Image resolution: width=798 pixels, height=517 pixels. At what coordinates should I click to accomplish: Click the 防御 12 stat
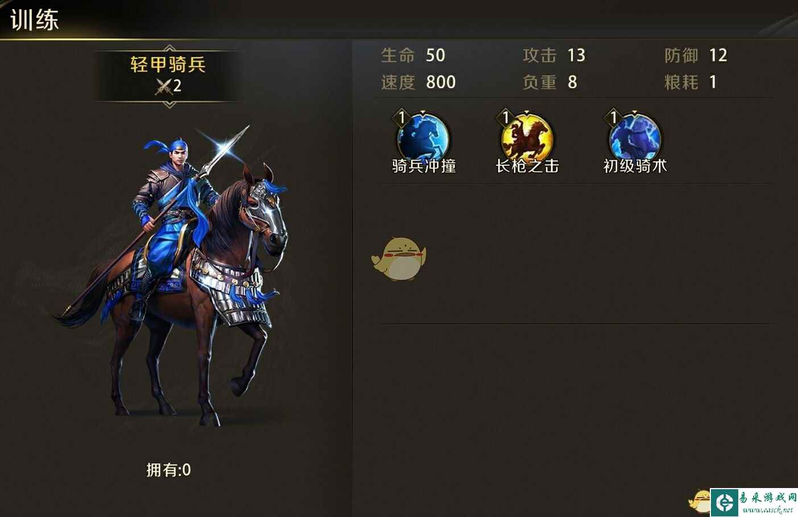tap(696, 55)
